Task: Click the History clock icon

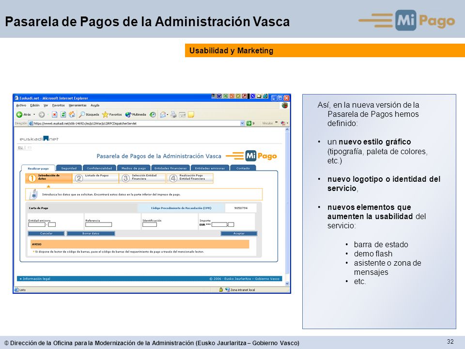Action: tap(153, 114)
